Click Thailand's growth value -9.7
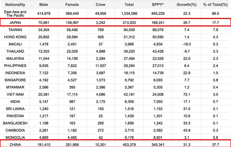 tap(187, 51)
